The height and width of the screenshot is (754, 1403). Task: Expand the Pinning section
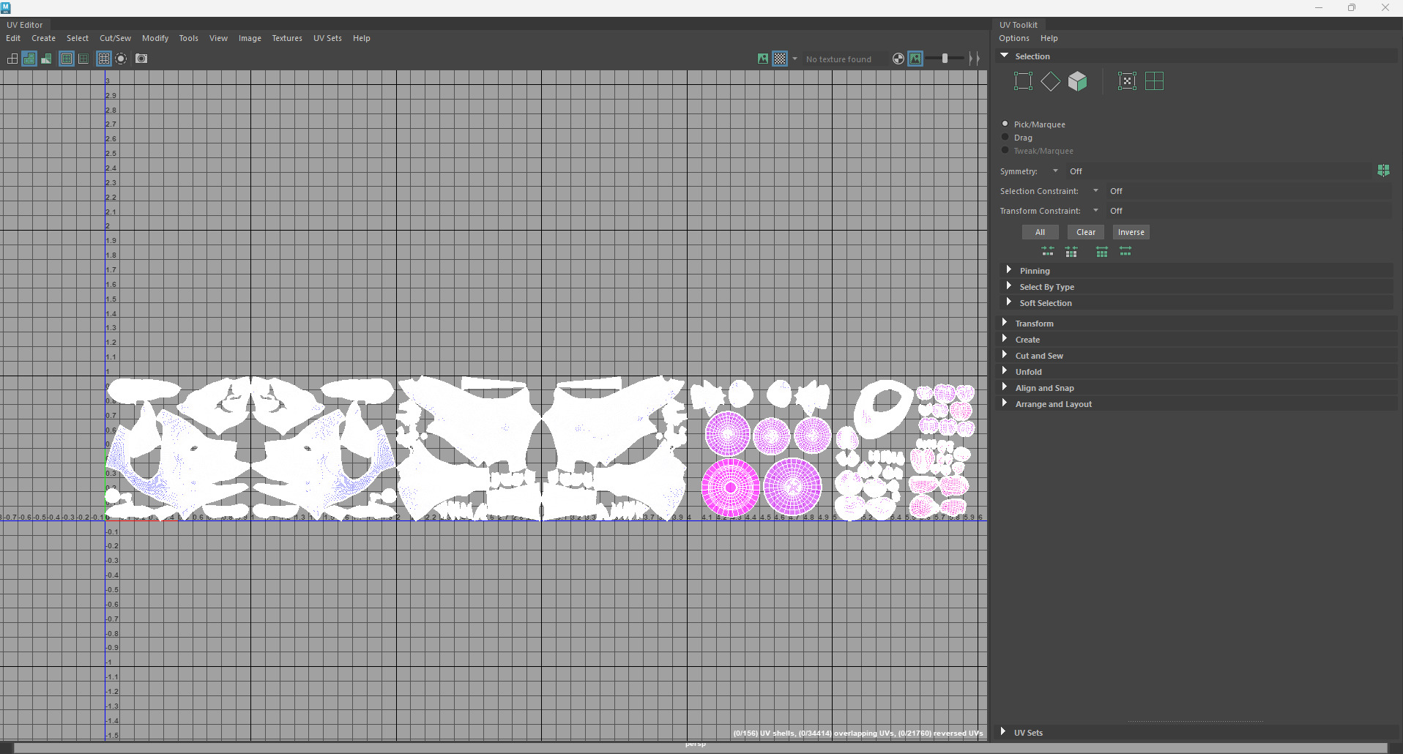(x=1197, y=271)
